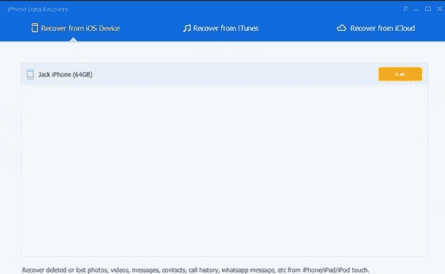445x274 pixels.
Task: Click the music note iTunes icon
Action: 187,28
